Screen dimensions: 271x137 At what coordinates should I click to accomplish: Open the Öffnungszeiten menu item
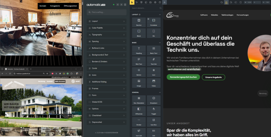[x=70, y=6]
